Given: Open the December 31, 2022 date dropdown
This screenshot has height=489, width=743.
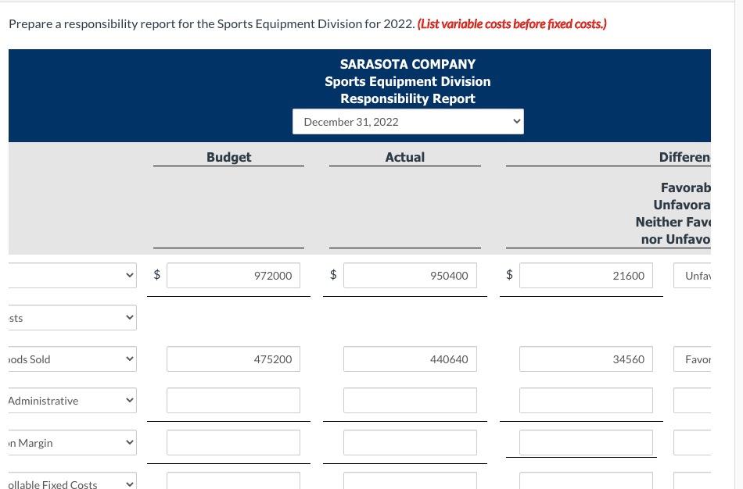Looking at the screenshot, I should (x=408, y=122).
